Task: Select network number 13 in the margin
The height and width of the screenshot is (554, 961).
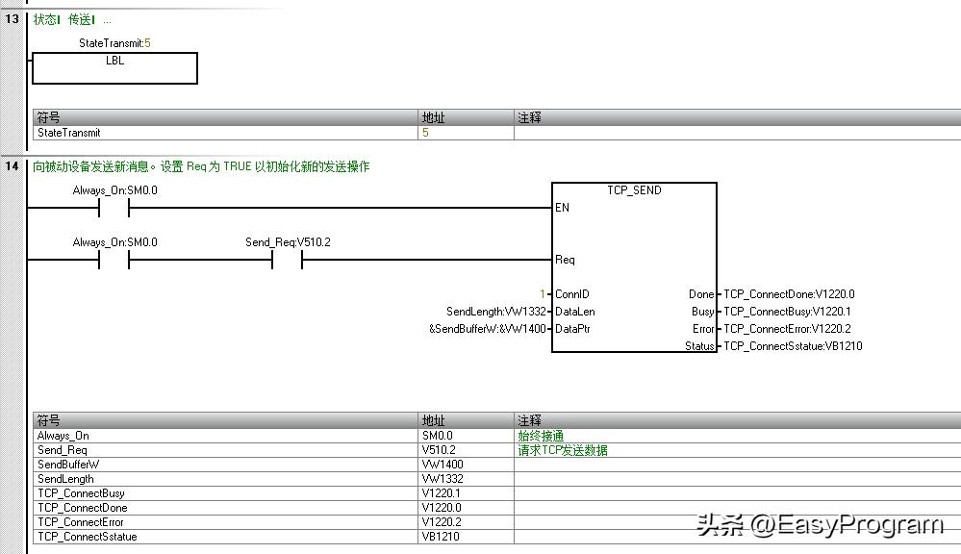Action: [x=13, y=19]
